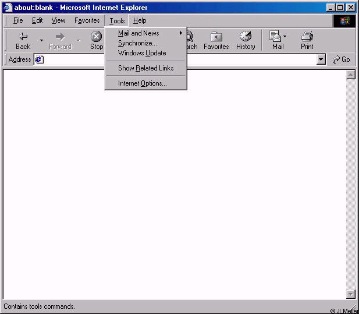Expand the Address bar dropdown list
The width and height of the screenshot is (359, 314).
[x=321, y=59]
